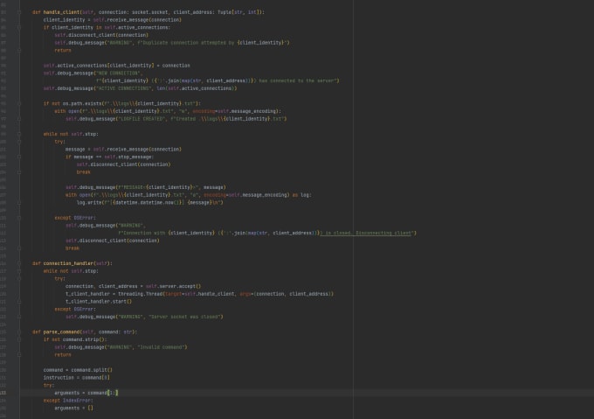The width and height of the screenshot is (594, 419).
Task: Click the 'ACTIVE CONNECTIONS' debug message line
Action: click(x=140, y=88)
